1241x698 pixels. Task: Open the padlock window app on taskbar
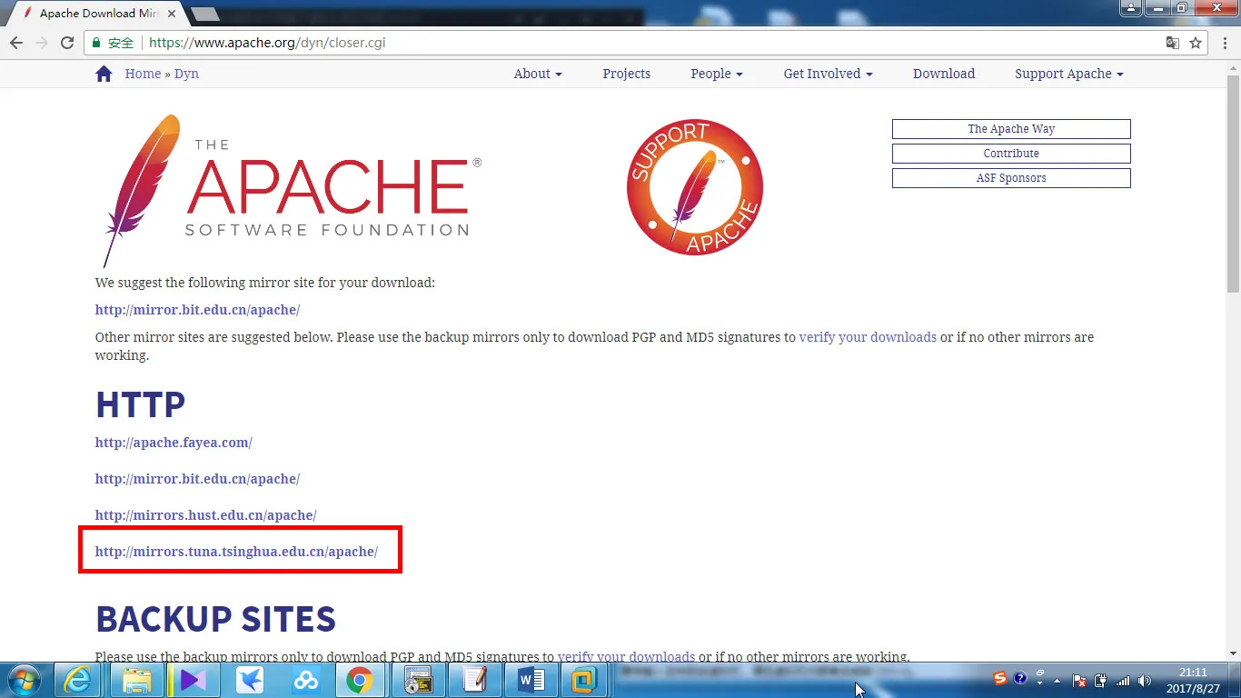point(418,680)
